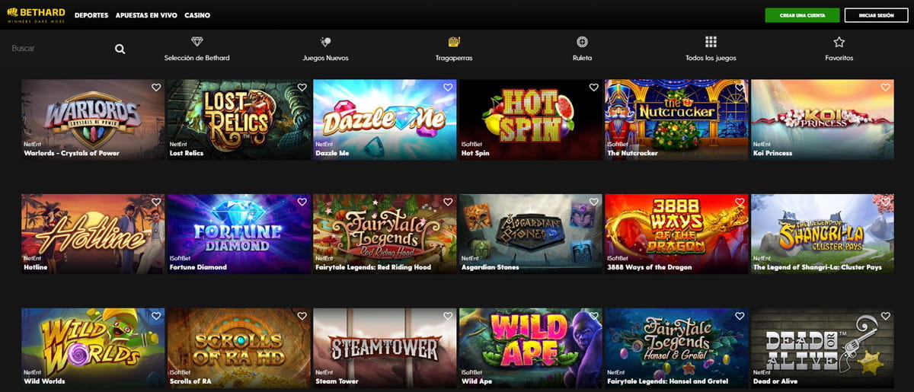Open Selección de Bethard diamond icon
Screen dimensions: 914x392
pos(197,42)
